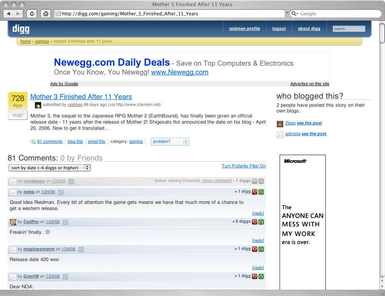Digg up zsieg's comment with green thumb
This screenshot has width=385, height=296.
262,192
